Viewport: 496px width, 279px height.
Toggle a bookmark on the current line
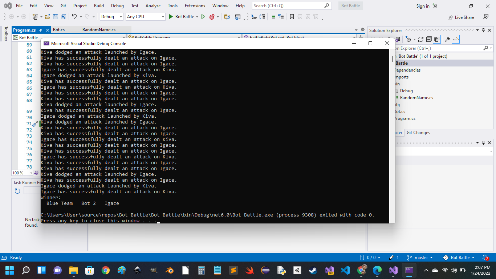(292, 17)
